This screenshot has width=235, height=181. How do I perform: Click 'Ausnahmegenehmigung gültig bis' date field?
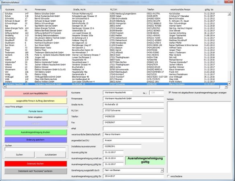click(x=113, y=165)
